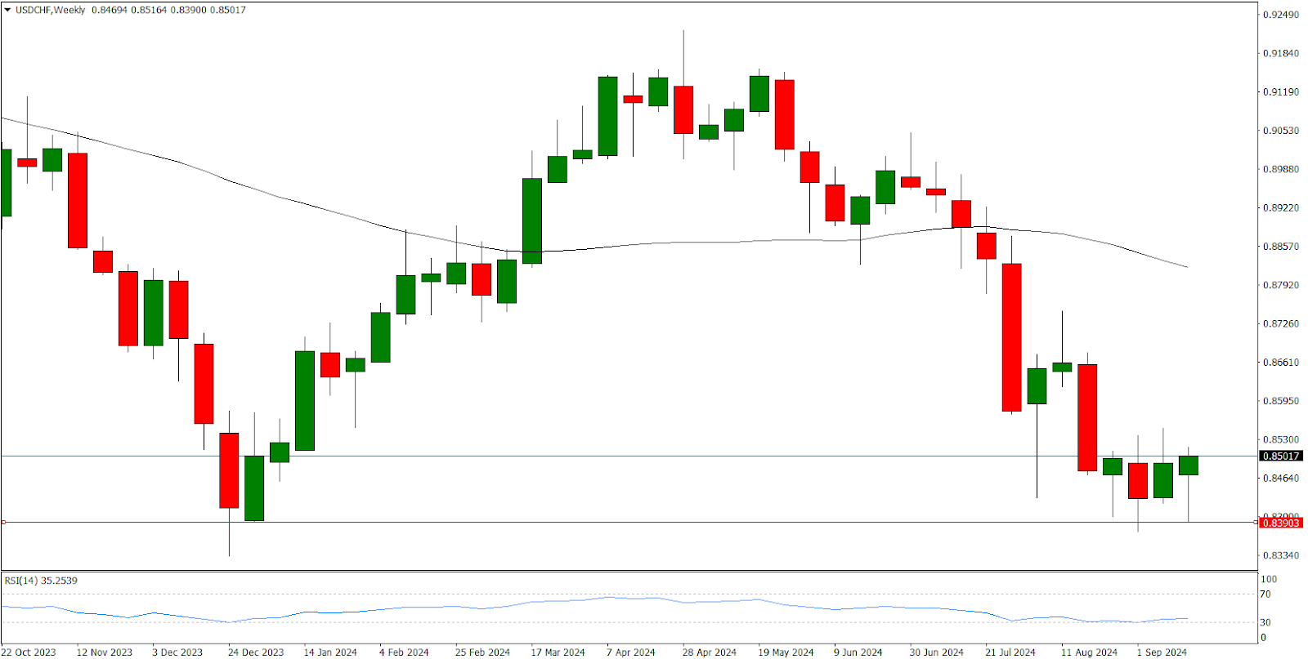This screenshot has width=1308, height=659.
Task: Click the USDCHF,Weekly chart title text
Action: pos(50,11)
